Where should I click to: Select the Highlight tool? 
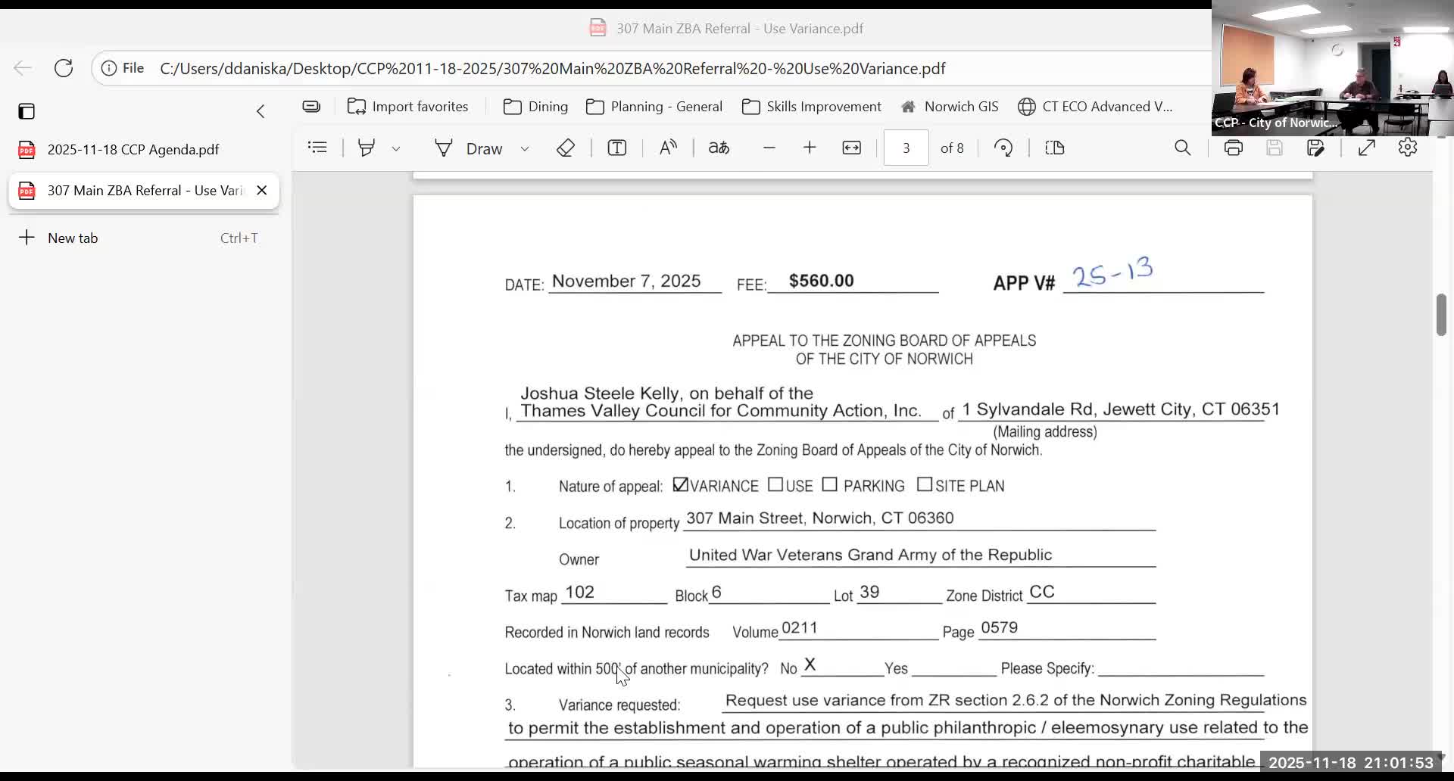pos(367,148)
